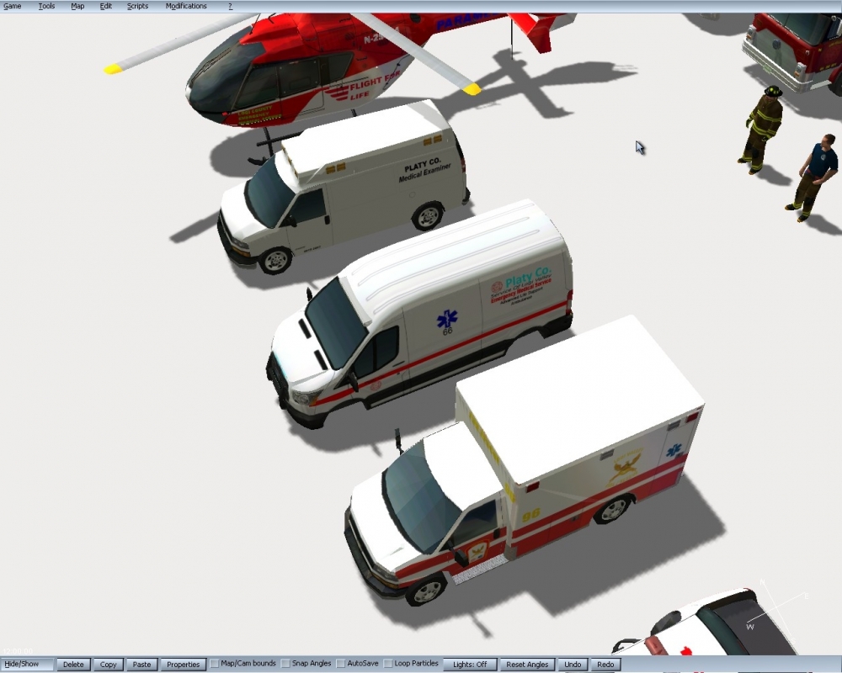
Task: Click the Delete button
Action: pos(73,664)
